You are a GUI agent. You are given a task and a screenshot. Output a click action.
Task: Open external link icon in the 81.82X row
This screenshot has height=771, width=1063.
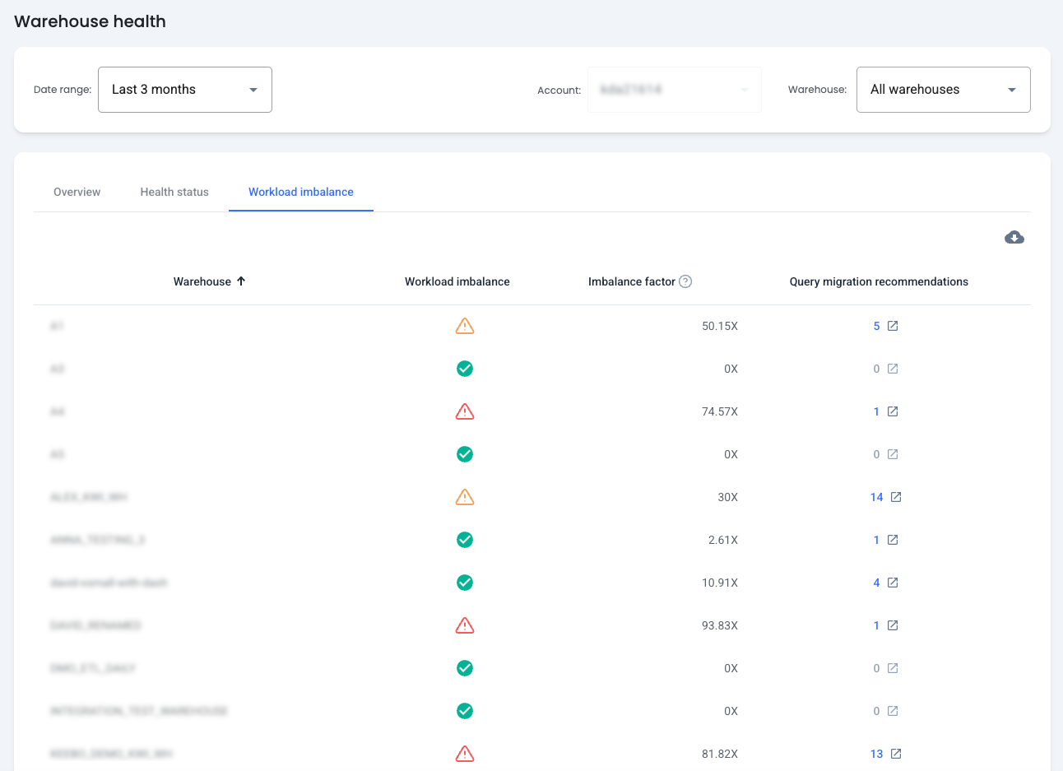coord(896,754)
